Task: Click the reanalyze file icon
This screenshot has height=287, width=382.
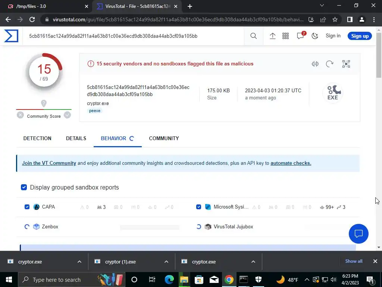Action: pyautogui.click(x=330, y=64)
